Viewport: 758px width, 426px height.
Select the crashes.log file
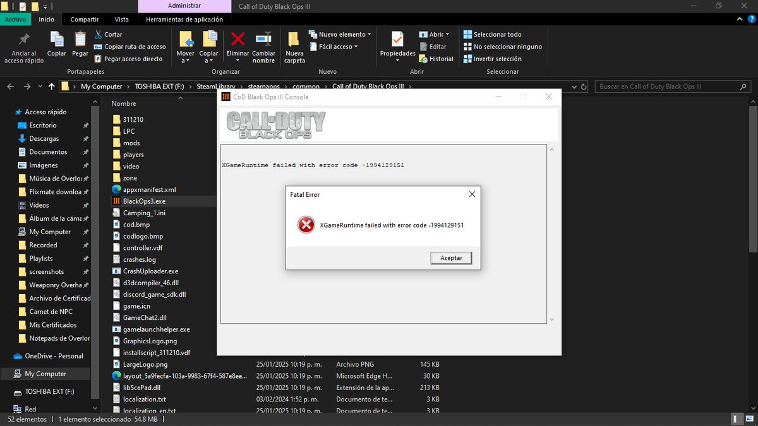[x=139, y=259]
